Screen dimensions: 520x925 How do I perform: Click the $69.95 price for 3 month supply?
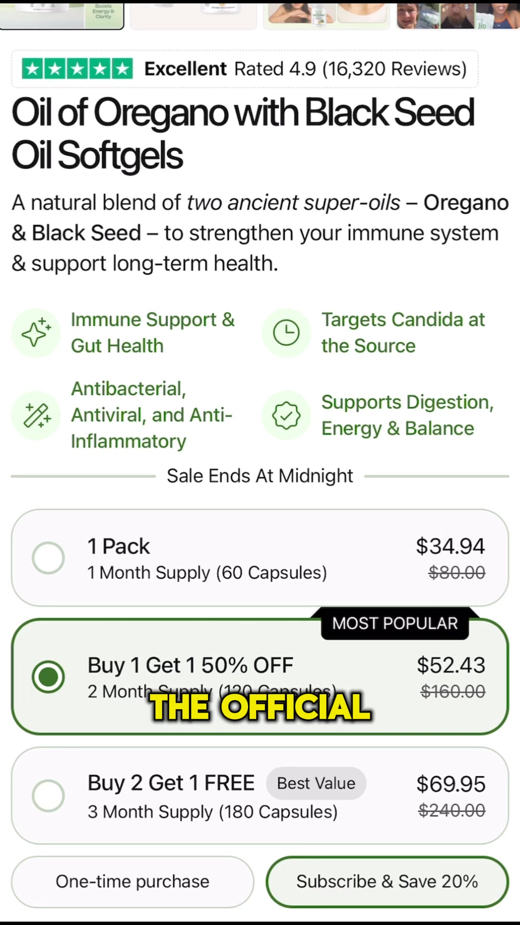451,784
